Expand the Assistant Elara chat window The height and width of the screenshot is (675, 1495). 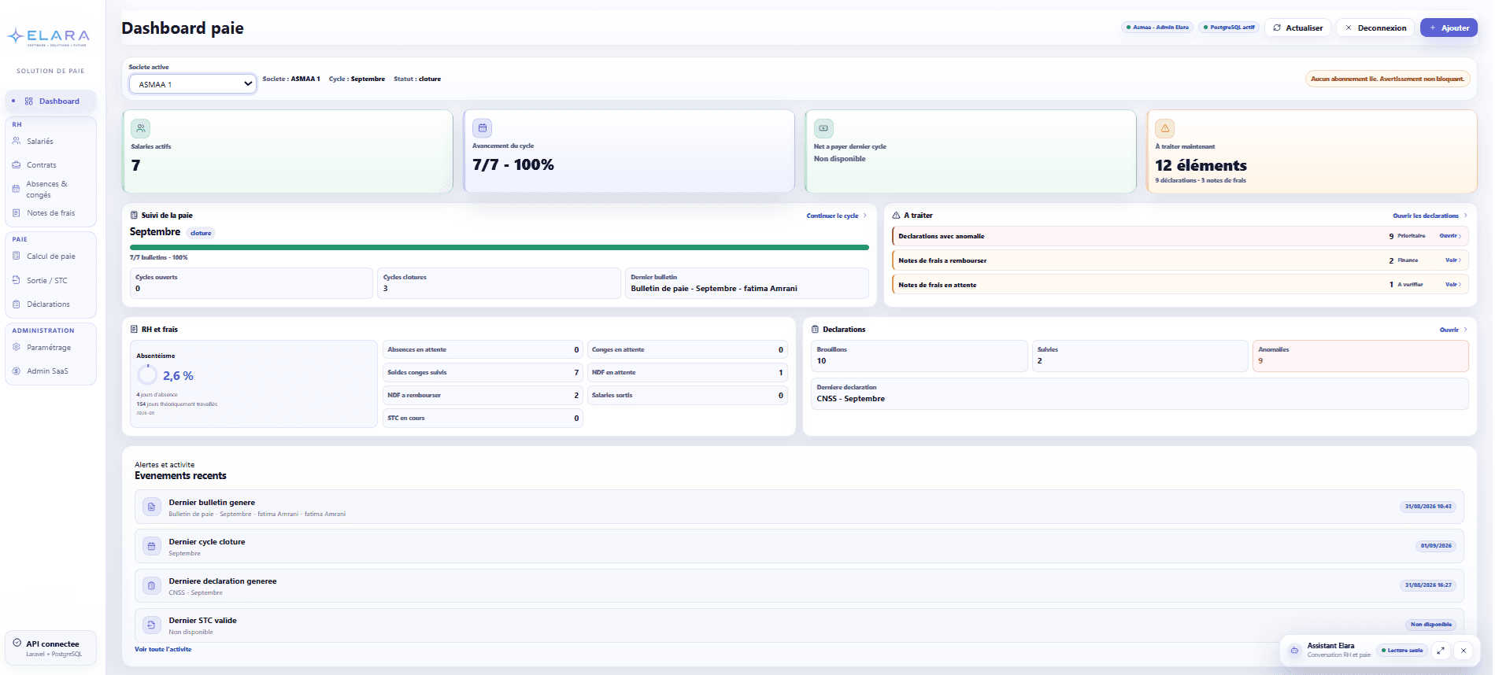click(x=1441, y=651)
